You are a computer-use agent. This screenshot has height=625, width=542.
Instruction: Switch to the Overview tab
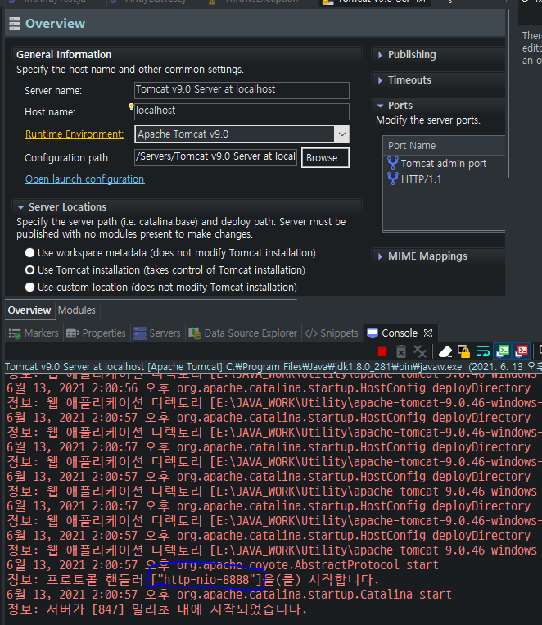pos(29,310)
